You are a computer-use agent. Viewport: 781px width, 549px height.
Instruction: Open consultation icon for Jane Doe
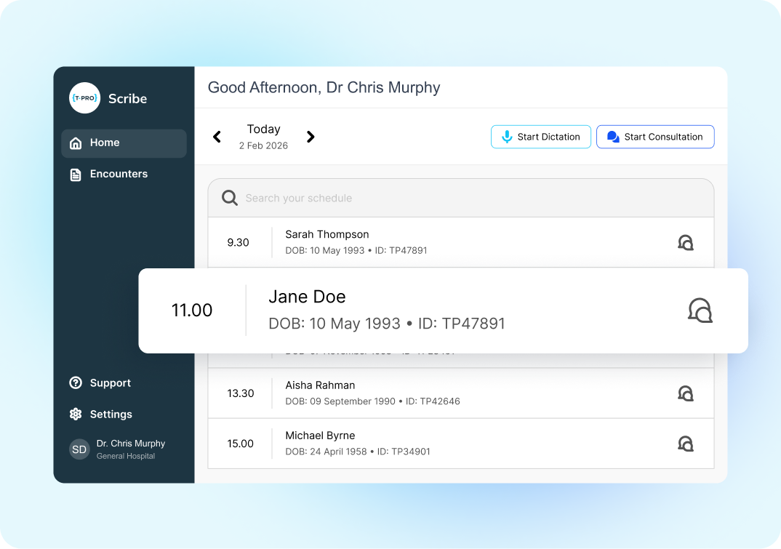click(700, 311)
